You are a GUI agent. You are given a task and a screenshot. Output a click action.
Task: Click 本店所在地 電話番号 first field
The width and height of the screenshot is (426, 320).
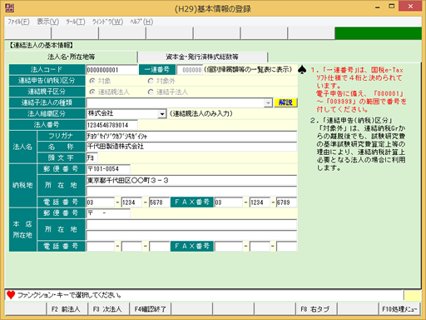click(100, 247)
